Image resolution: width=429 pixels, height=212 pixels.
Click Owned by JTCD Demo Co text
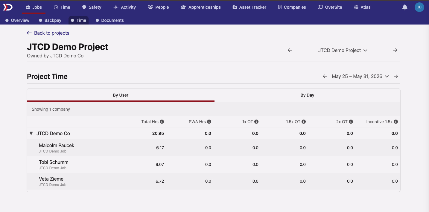tap(55, 56)
